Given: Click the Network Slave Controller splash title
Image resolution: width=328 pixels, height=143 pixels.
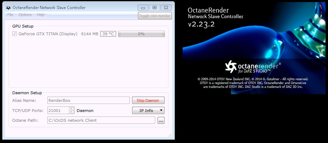Looking at the screenshot, I should [x=215, y=16].
